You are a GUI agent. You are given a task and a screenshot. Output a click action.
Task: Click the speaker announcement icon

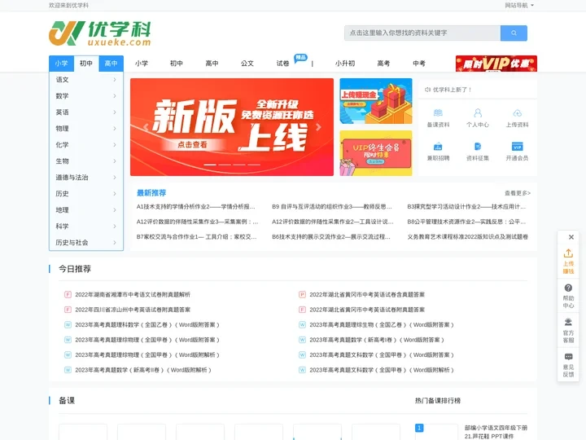pyautogui.click(x=427, y=90)
